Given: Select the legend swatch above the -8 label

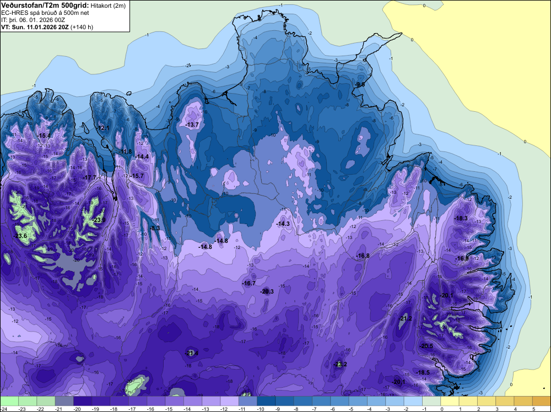Looking at the screenshot, I should tap(302, 401).
